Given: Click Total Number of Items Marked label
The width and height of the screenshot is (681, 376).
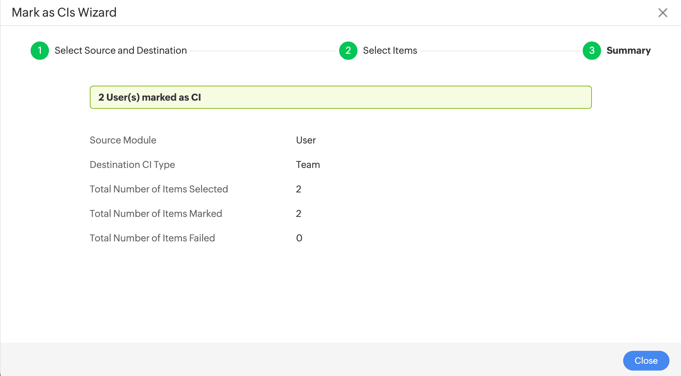Looking at the screenshot, I should [x=155, y=213].
